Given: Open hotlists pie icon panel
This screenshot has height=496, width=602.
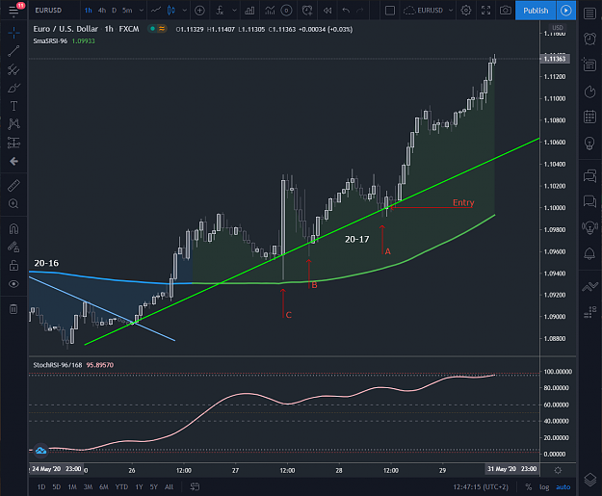Looking at the screenshot, I should click(589, 91).
